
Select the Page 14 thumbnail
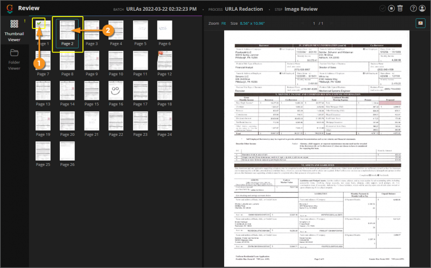coord(67,91)
